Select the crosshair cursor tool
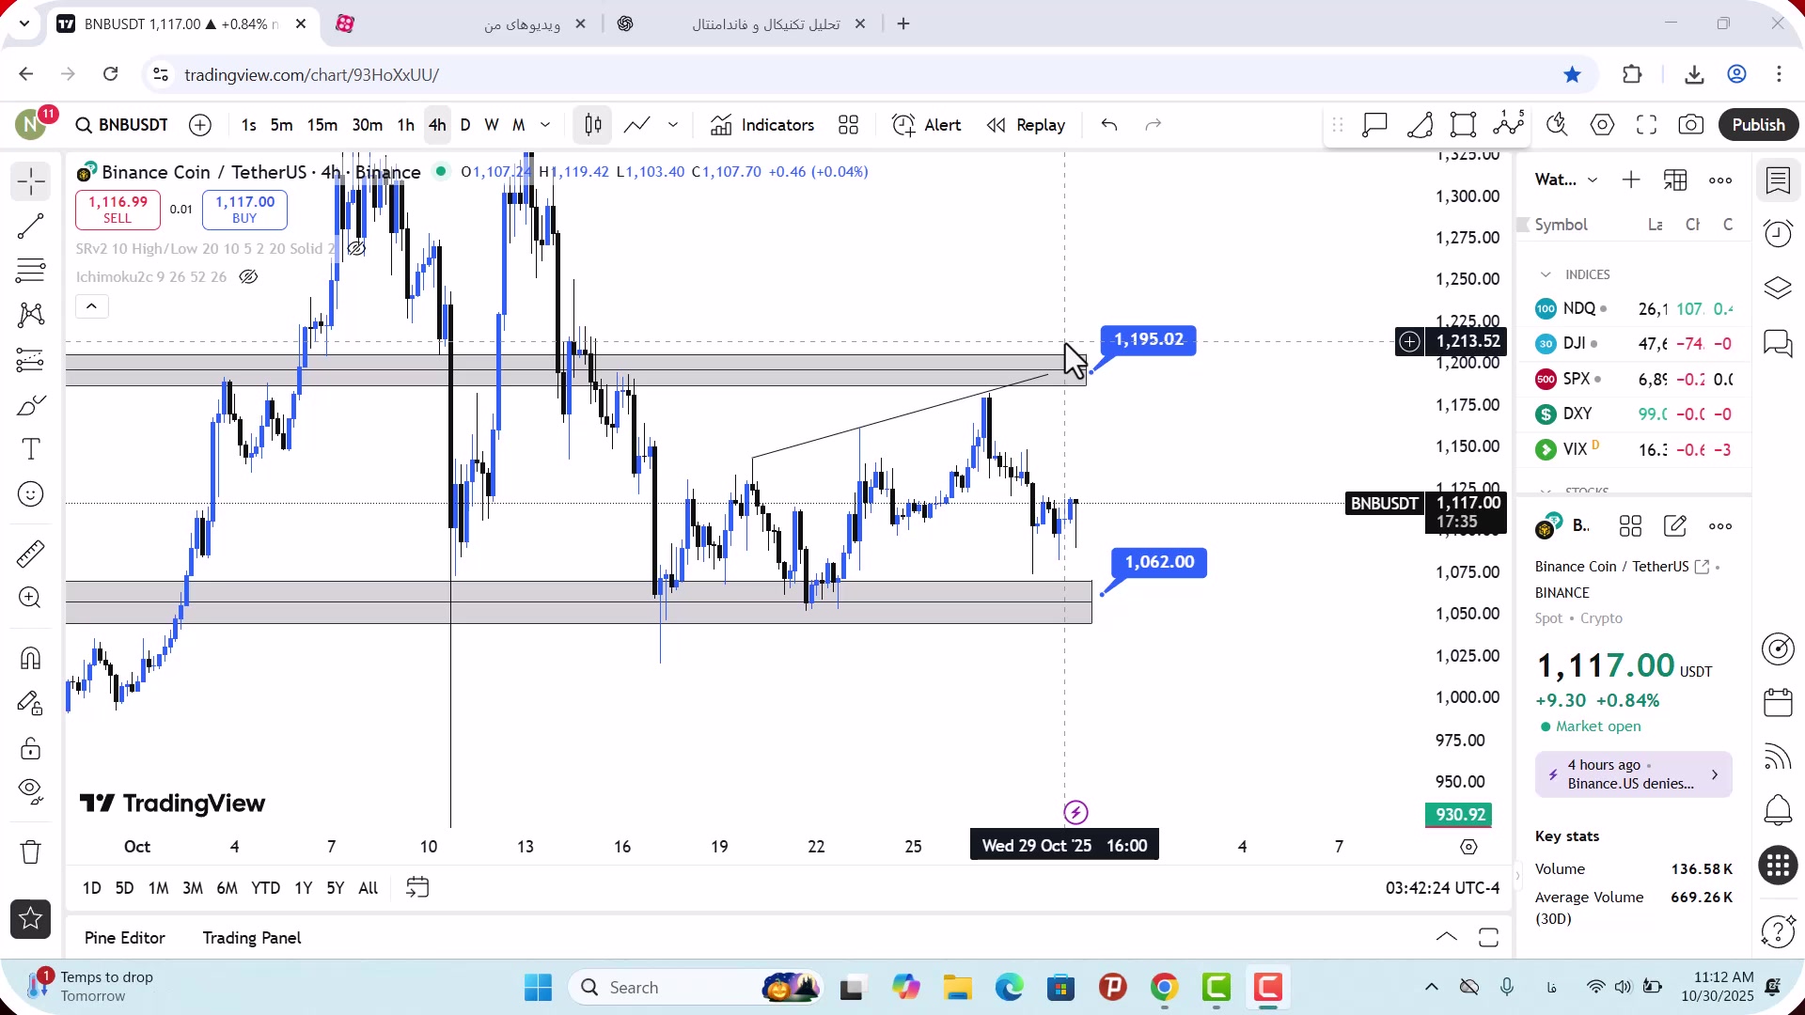 click(x=31, y=181)
